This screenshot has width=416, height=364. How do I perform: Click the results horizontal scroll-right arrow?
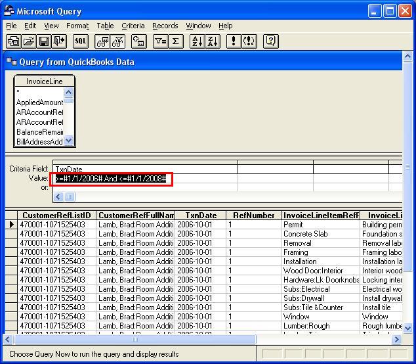[x=397, y=339]
